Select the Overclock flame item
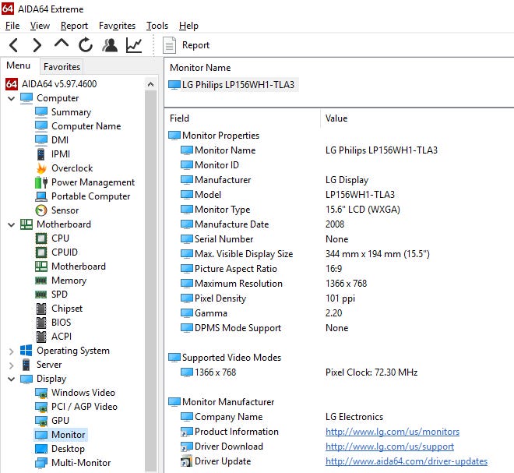The image size is (514, 473). click(72, 168)
